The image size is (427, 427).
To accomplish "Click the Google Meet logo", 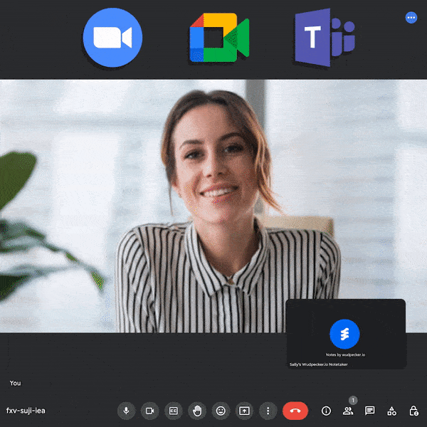I will [x=218, y=38].
